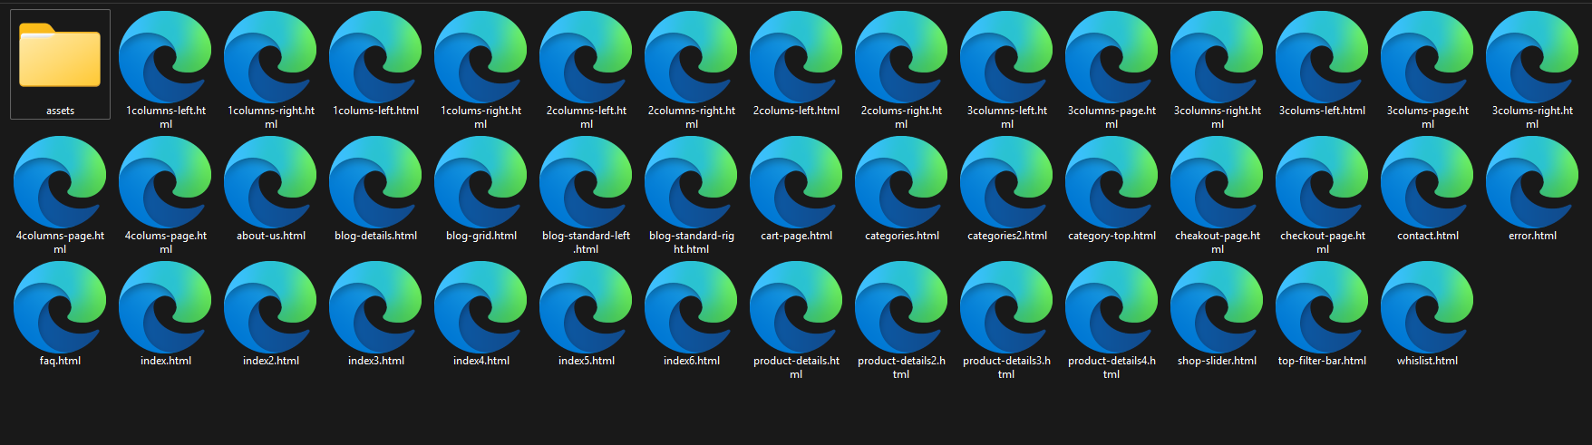Click the blog-standard-left.html file icon
This screenshot has width=1592, height=445.
coord(586,182)
